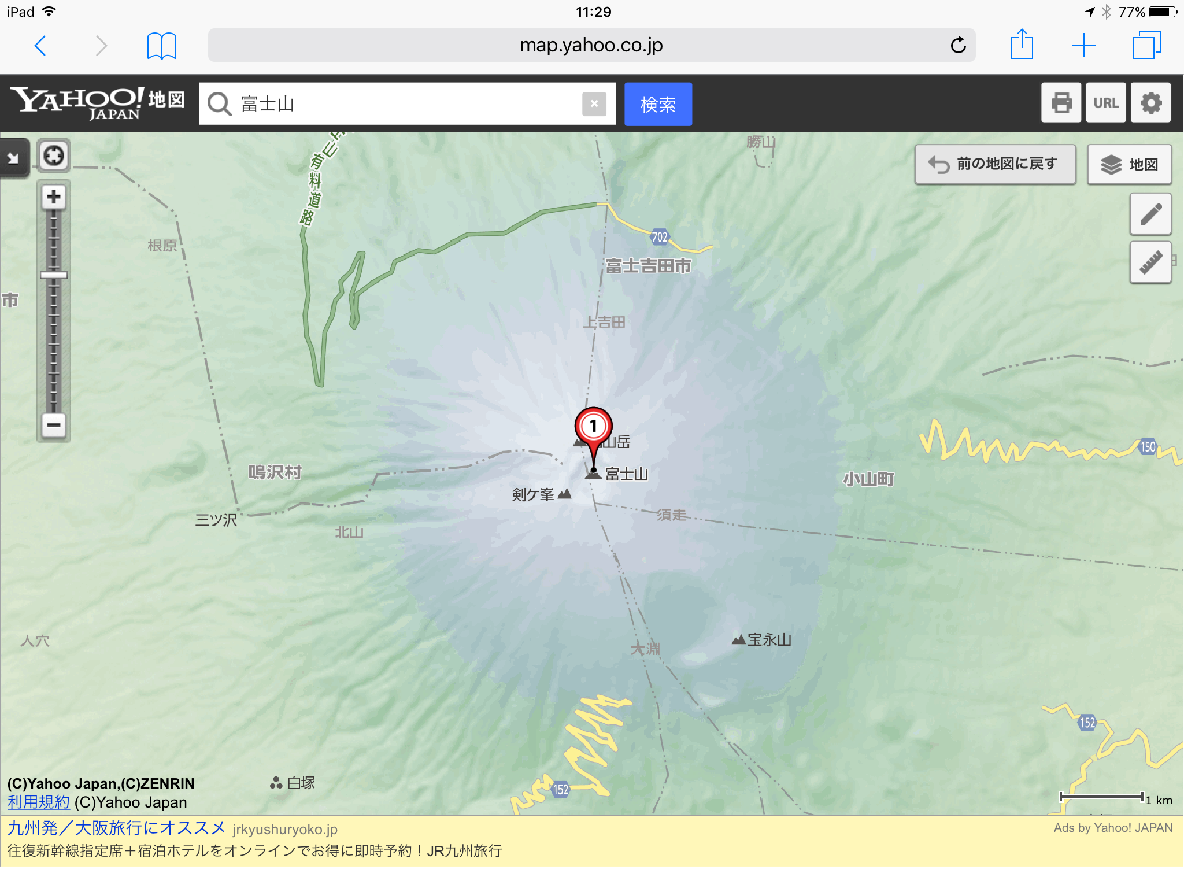Click the 検索 search button

(x=658, y=102)
